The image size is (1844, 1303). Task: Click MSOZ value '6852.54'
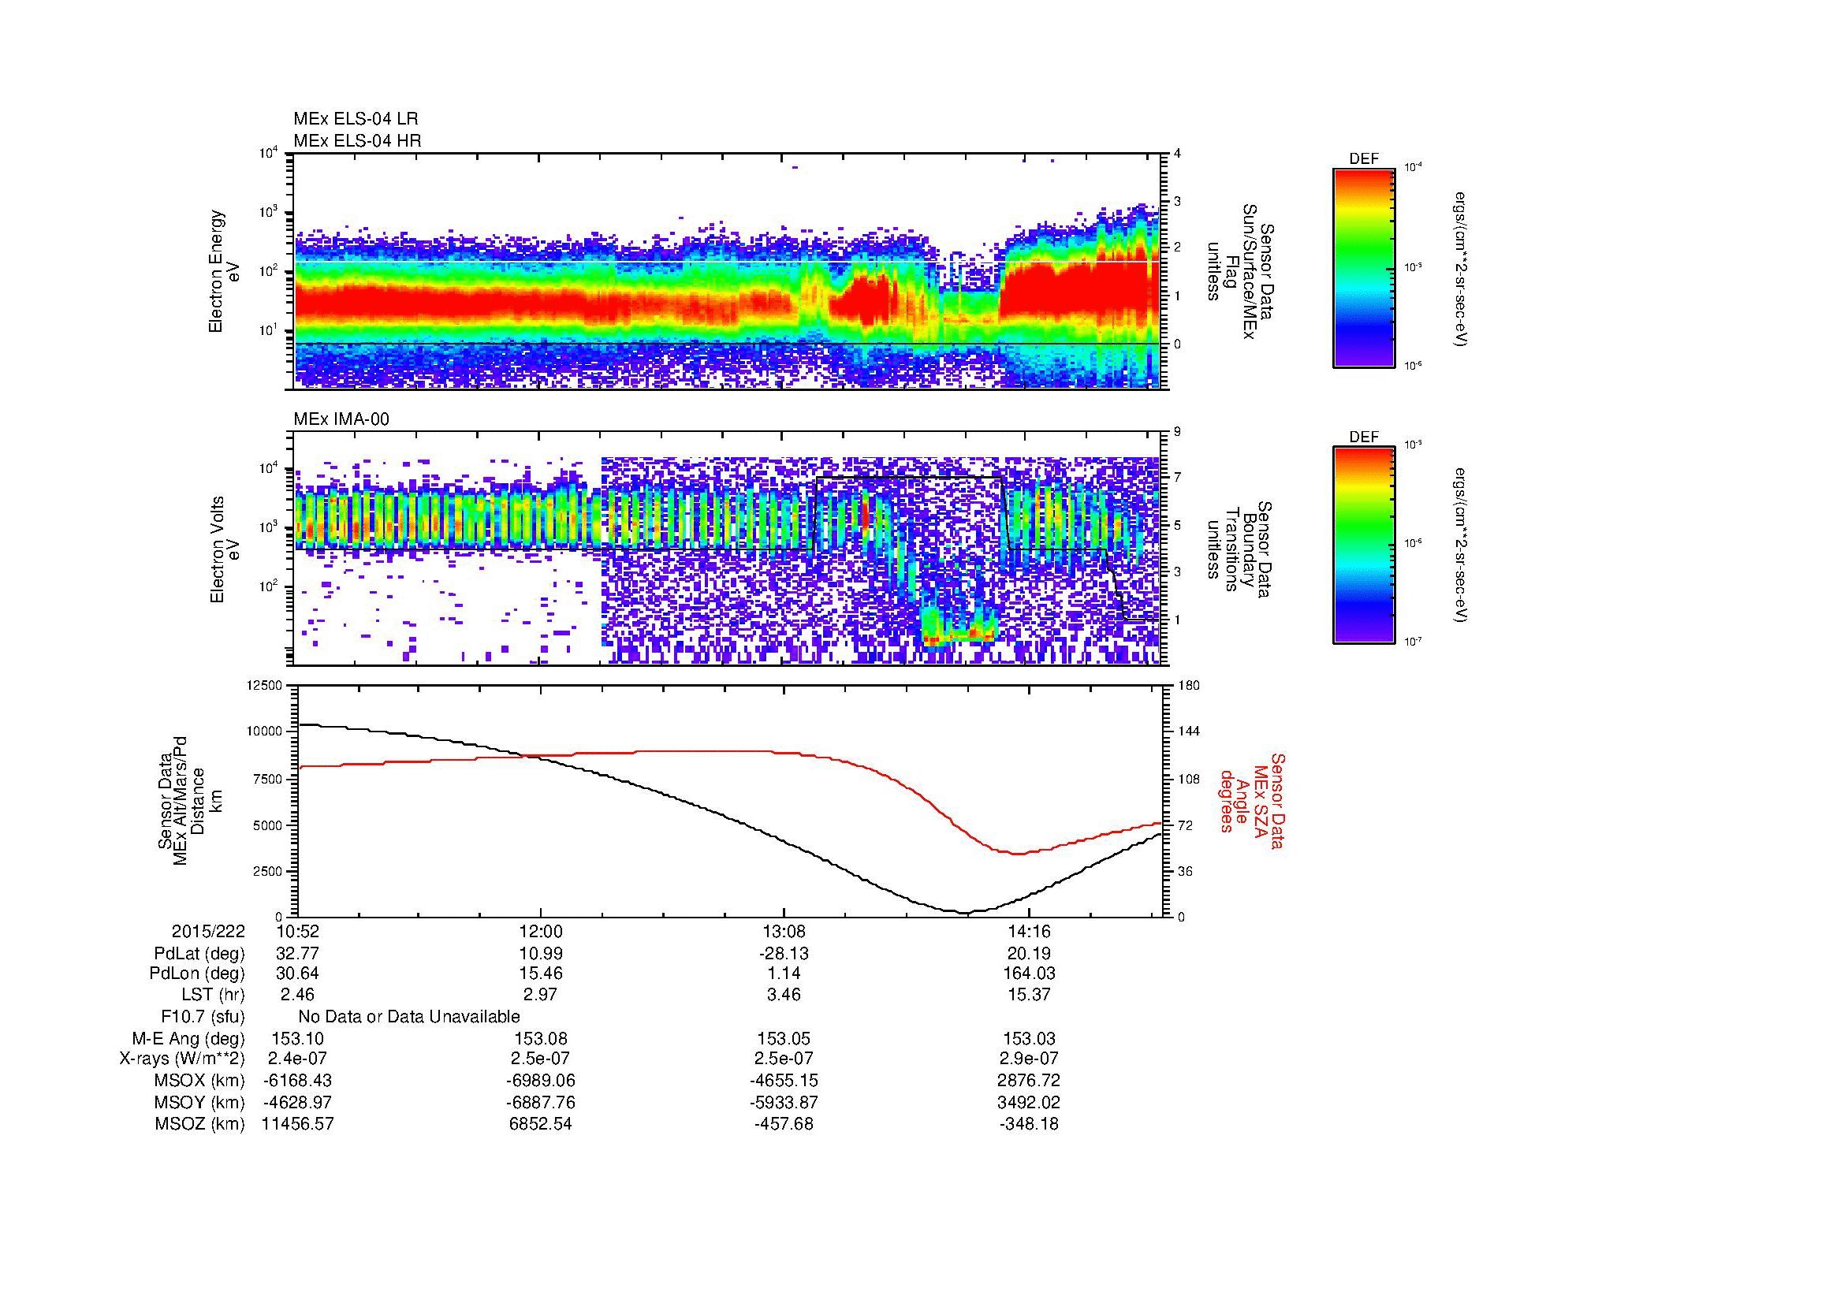[542, 1125]
